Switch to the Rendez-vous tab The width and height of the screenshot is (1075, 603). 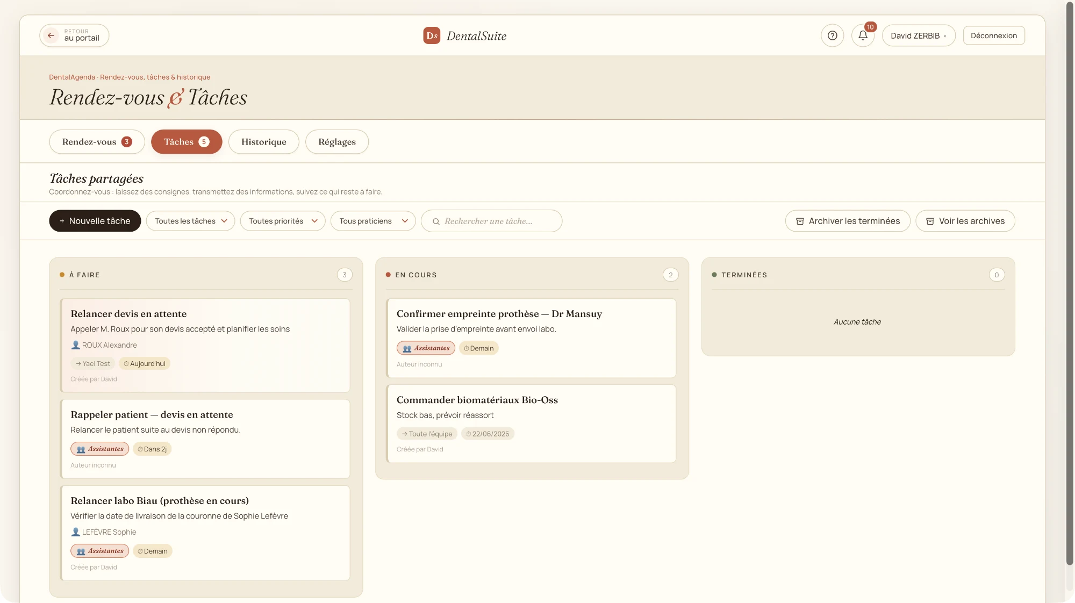(97, 142)
